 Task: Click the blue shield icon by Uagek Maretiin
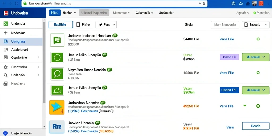point(5,133)
